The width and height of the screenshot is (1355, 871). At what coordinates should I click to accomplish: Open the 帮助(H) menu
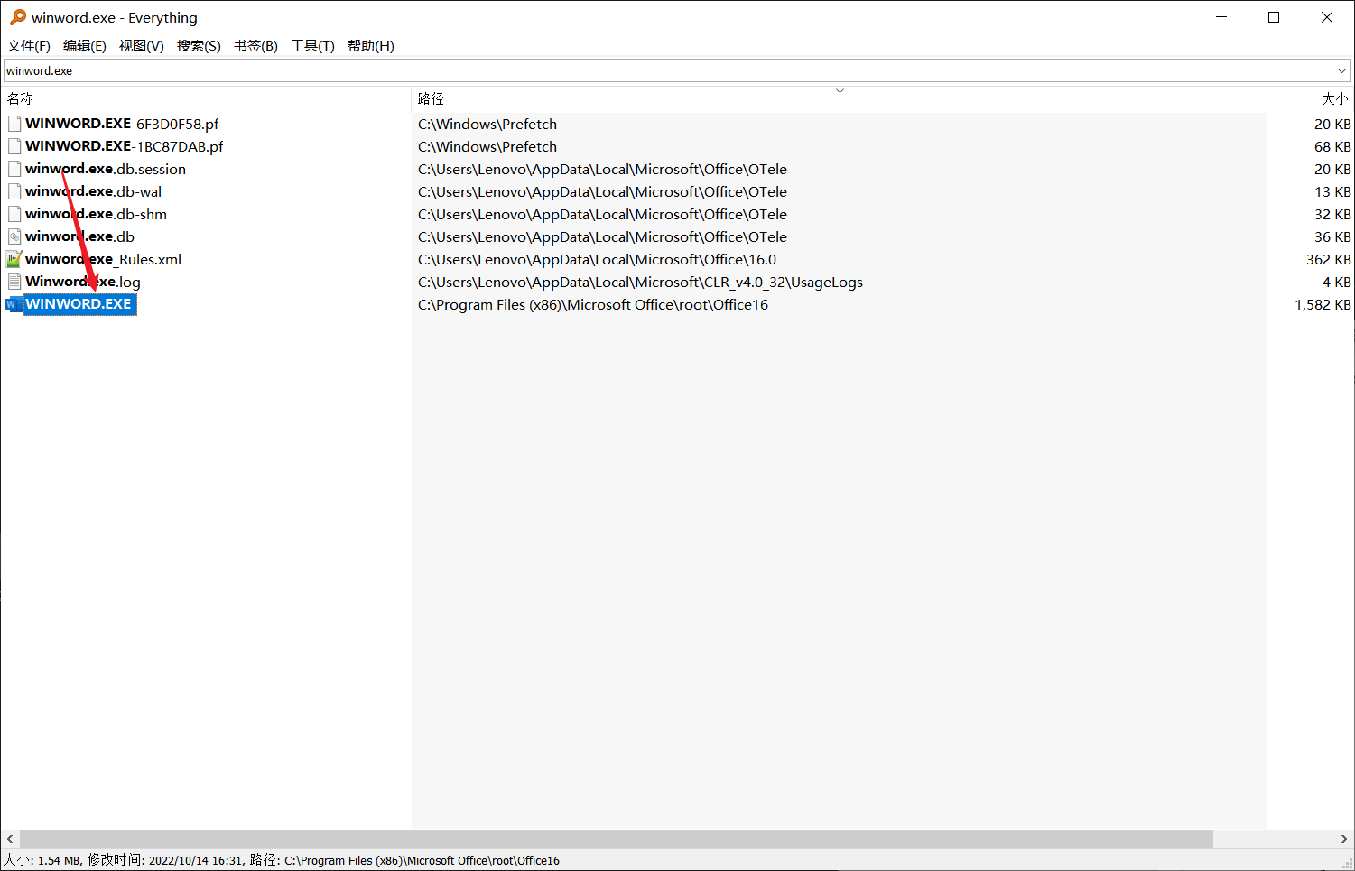[371, 46]
